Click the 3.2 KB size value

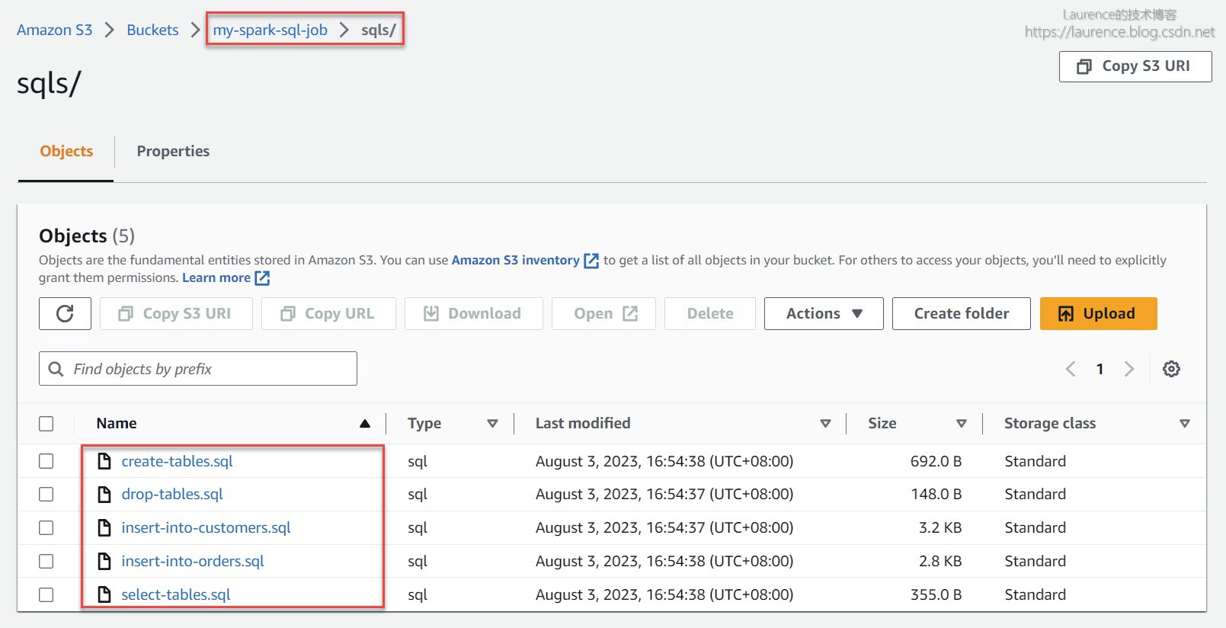pos(940,527)
